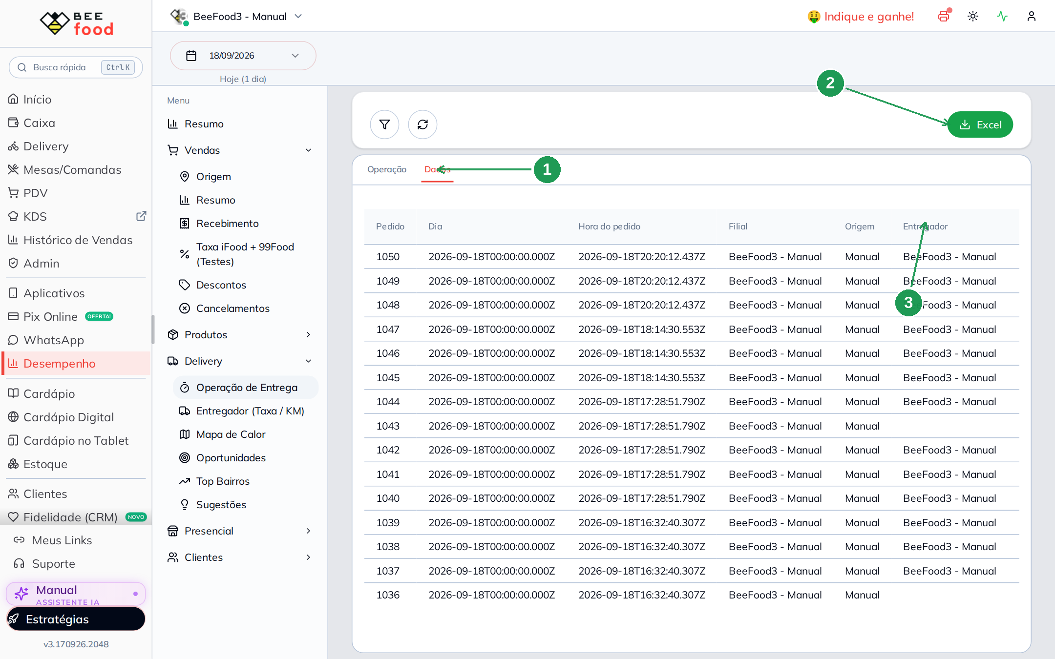
Task: Open Histórico de Vendas
Action: point(76,240)
